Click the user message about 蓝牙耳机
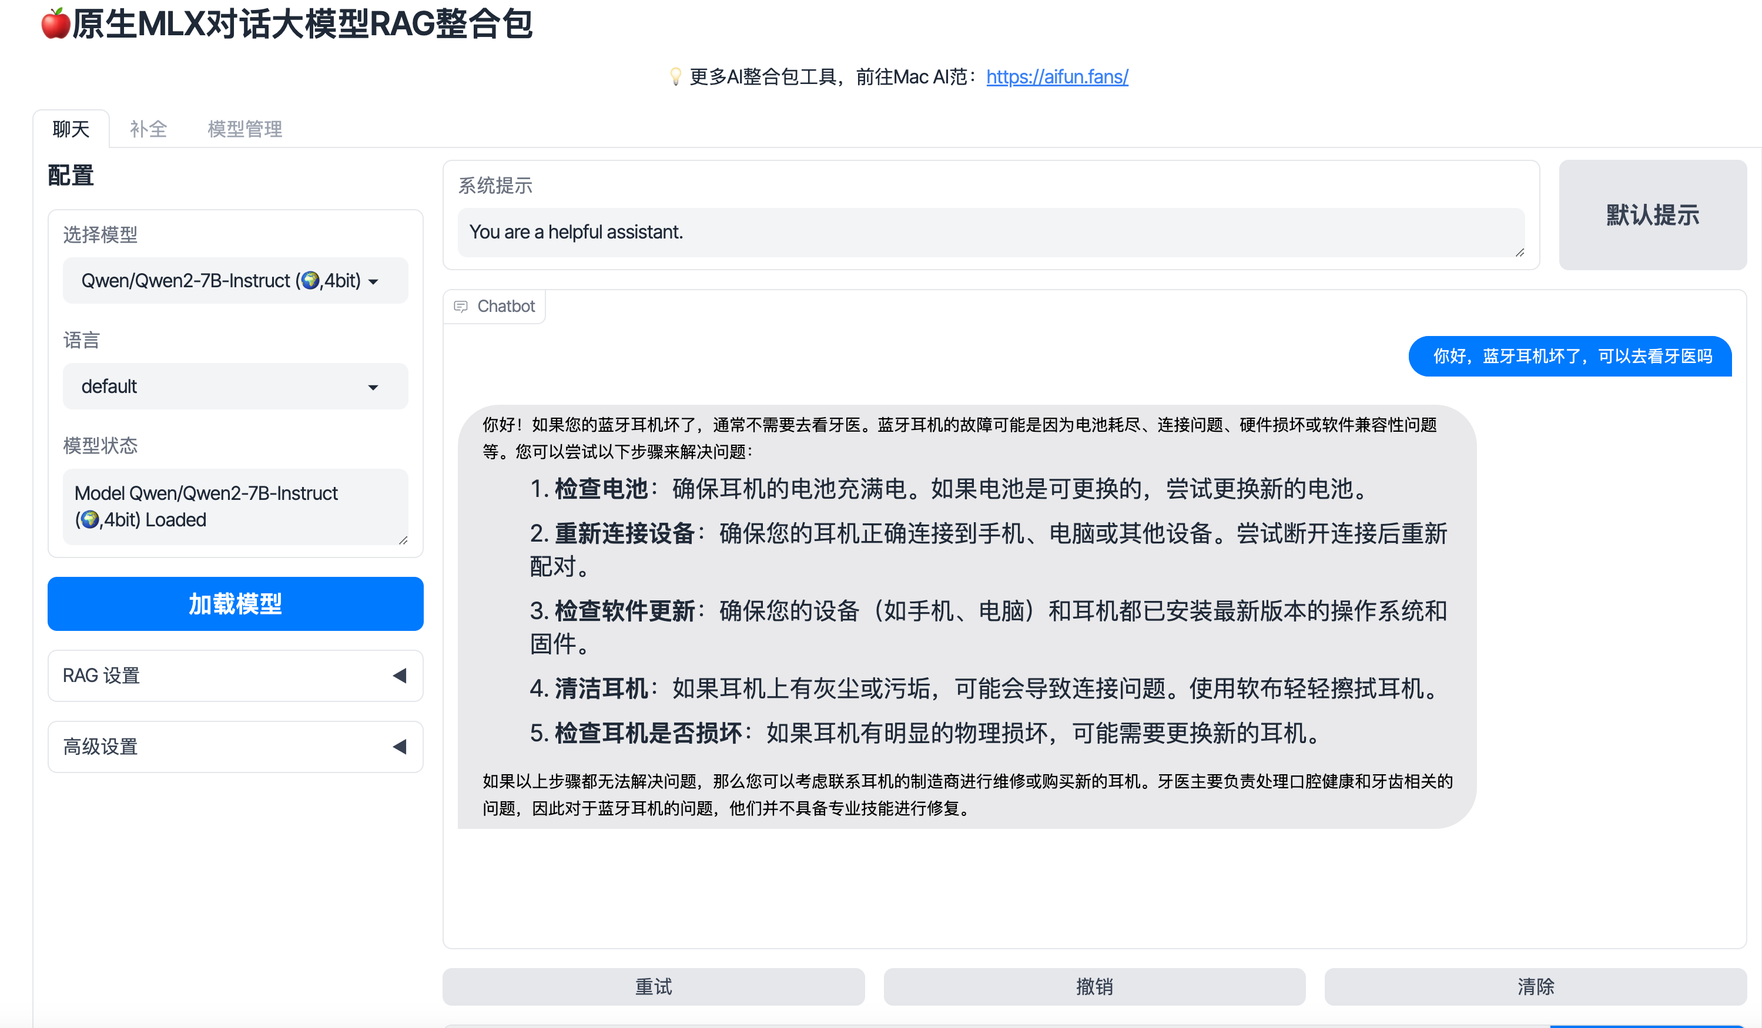The height and width of the screenshot is (1028, 1762). tap(1570, 357)
